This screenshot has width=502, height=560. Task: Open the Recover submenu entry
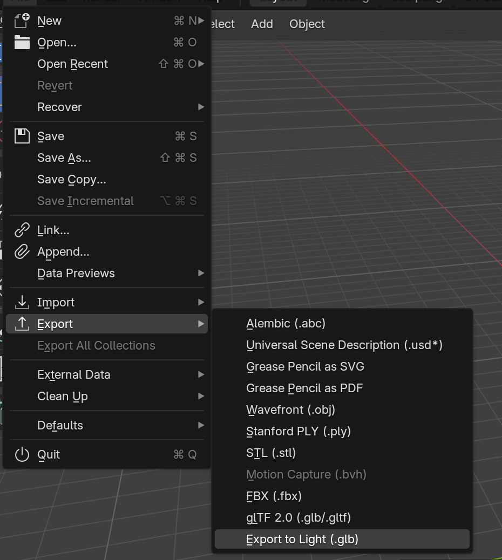pyautogui.click(x=107, y=107)
